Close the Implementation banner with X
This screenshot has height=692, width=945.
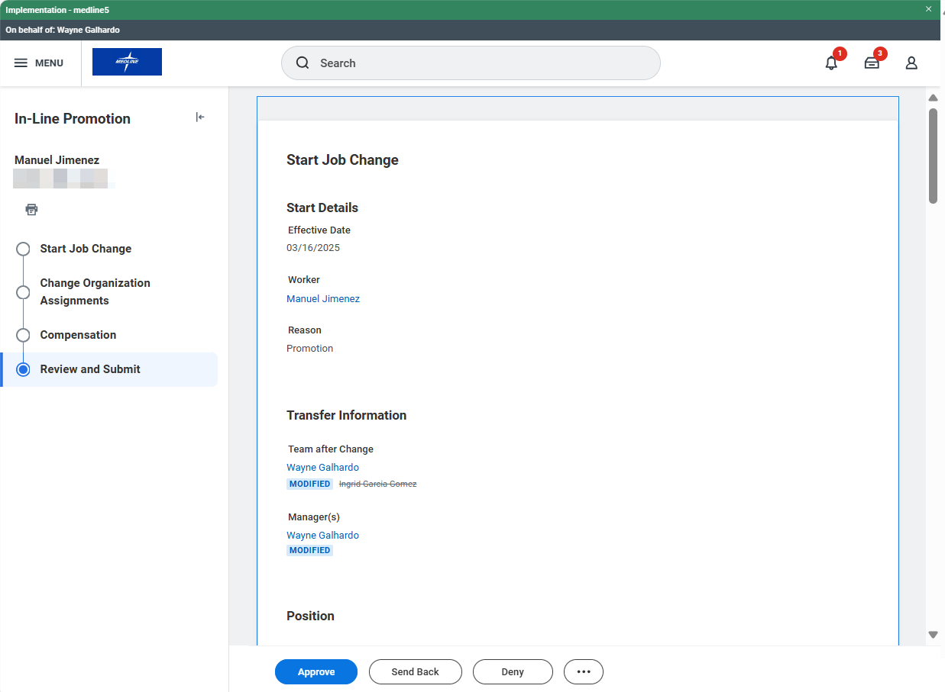point(929,9)
